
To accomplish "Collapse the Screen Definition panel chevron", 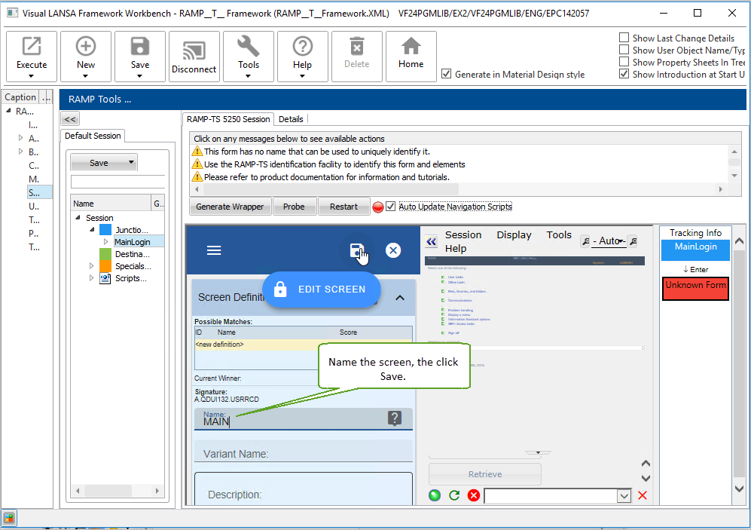I will (x=400, y=297).
